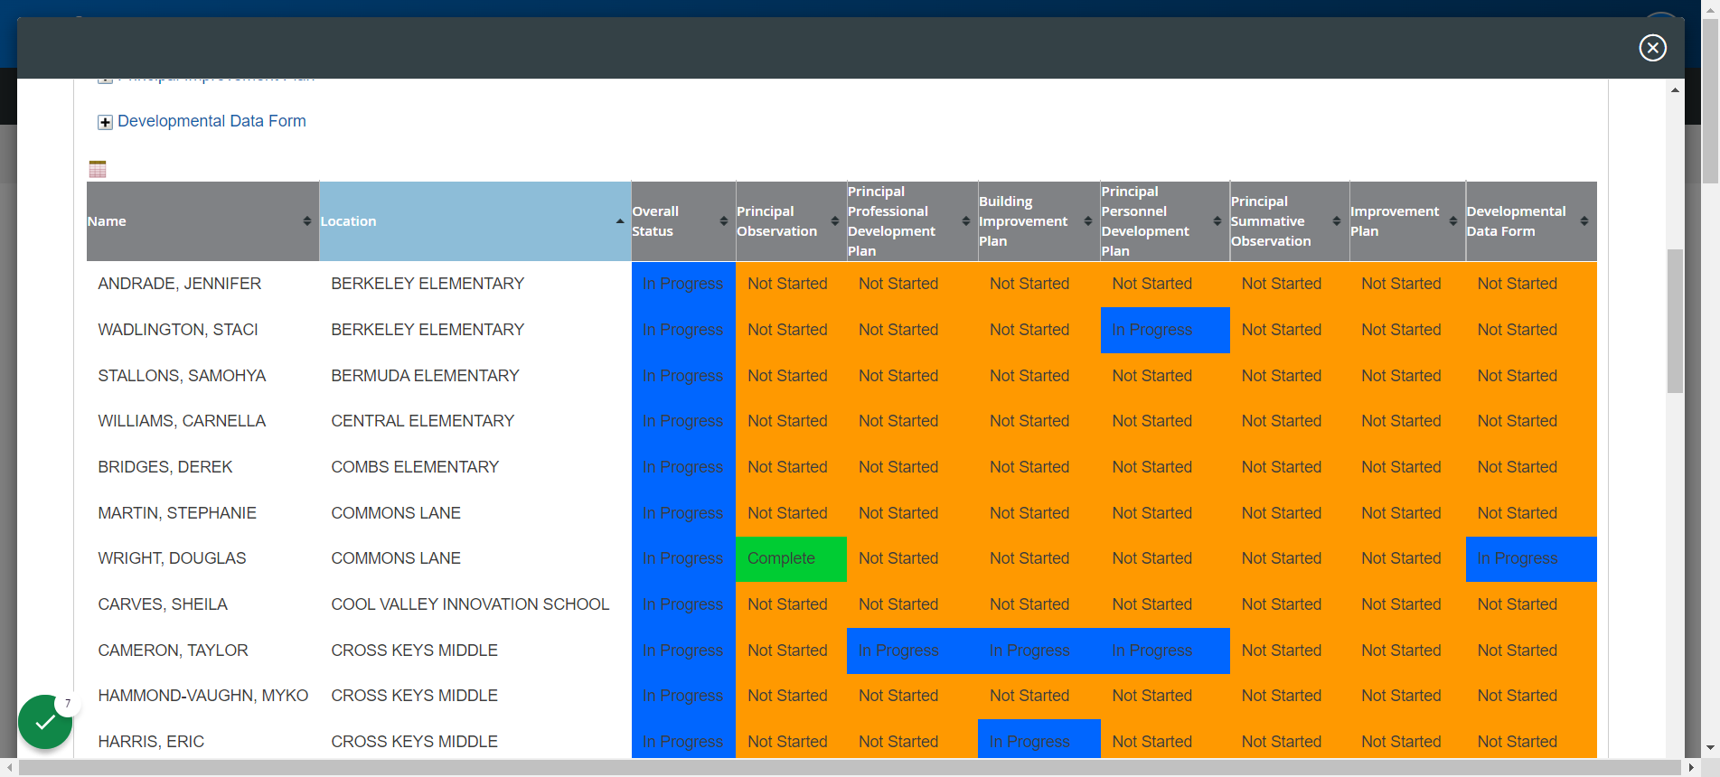Sort table by Location column

475,221
